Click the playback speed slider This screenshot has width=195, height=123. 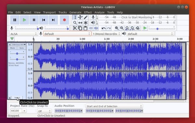point(162,29)
